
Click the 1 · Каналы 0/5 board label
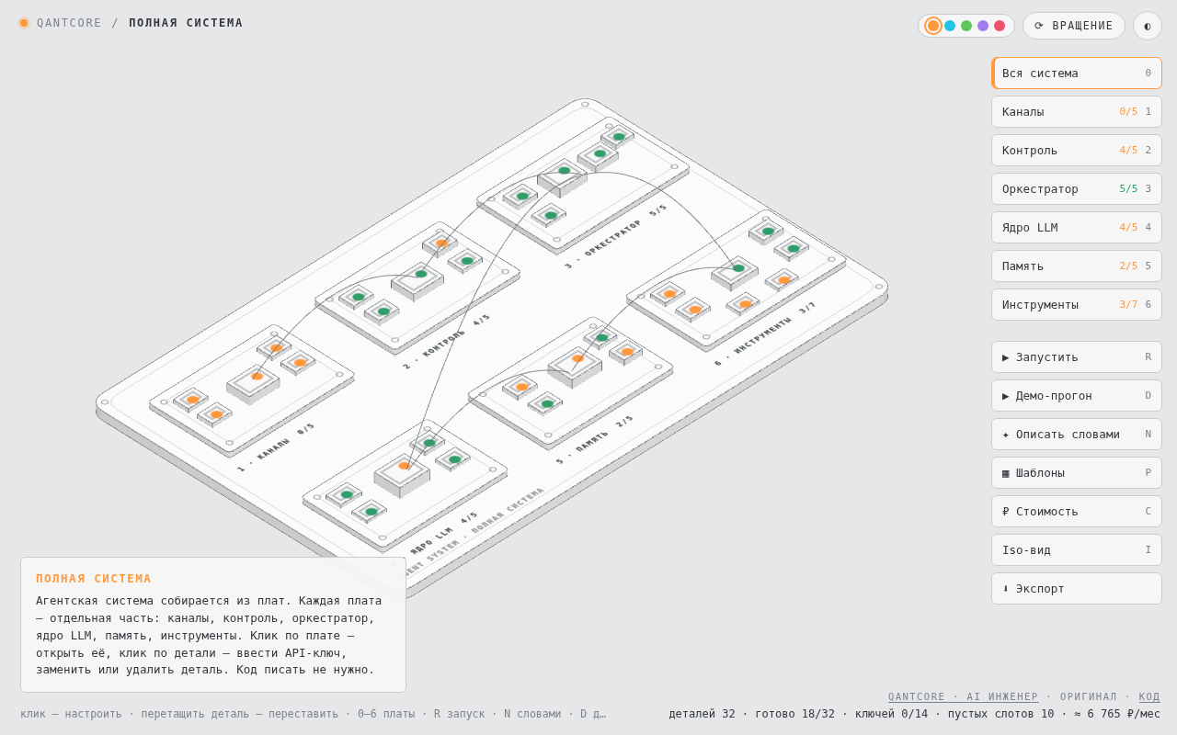(x=276, y=447)
